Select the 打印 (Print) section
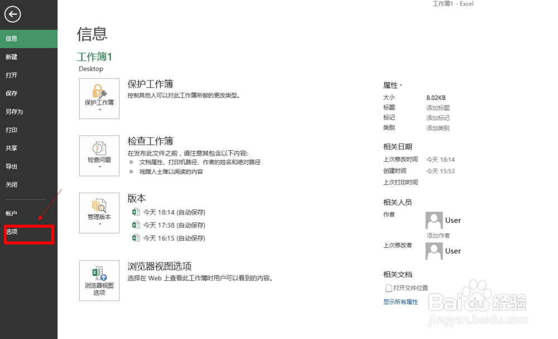Viewport: 558px width, 339px height. coord(13,130)
